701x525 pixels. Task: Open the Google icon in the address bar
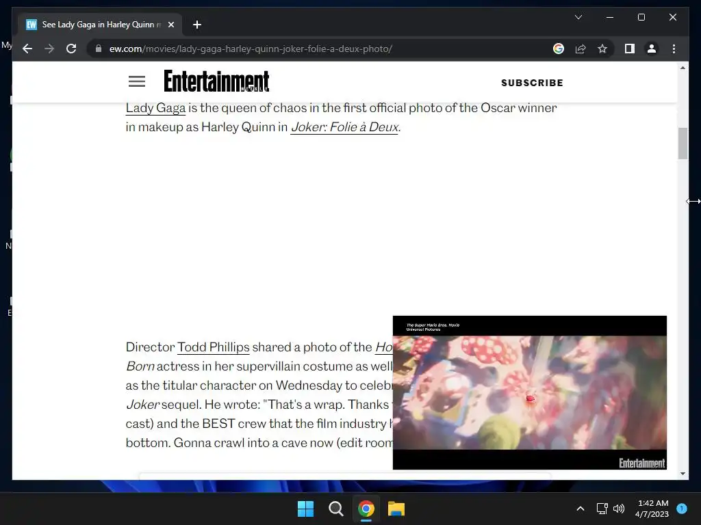coord(559,49)
